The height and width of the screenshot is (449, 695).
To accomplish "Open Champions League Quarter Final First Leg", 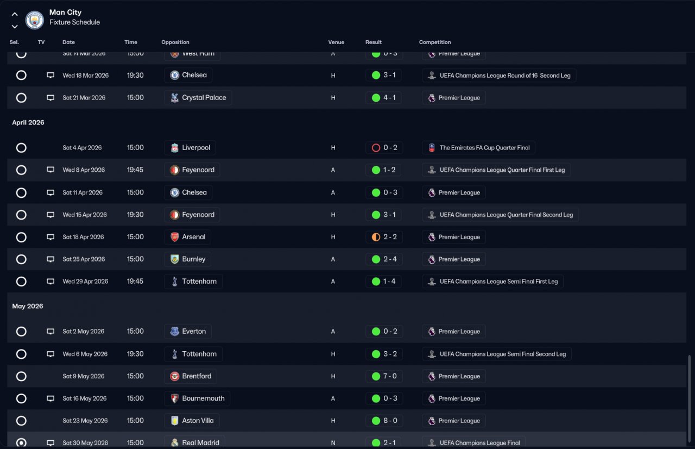I will pos(496,170).
